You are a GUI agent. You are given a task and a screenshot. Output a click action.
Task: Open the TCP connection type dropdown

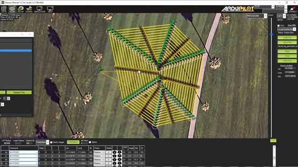[264, 7]
